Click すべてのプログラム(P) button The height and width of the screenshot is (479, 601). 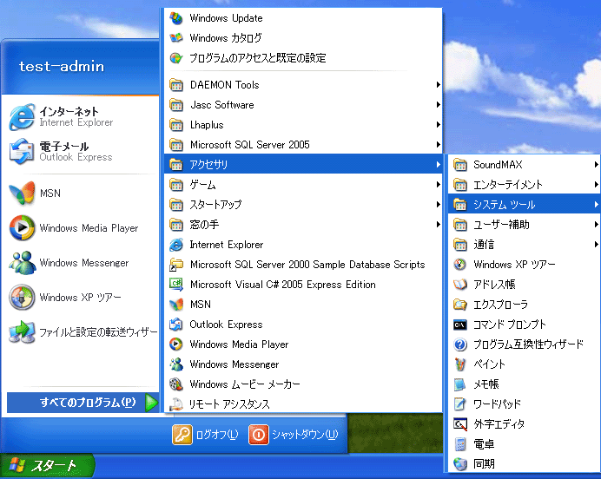tap(83, 403)
